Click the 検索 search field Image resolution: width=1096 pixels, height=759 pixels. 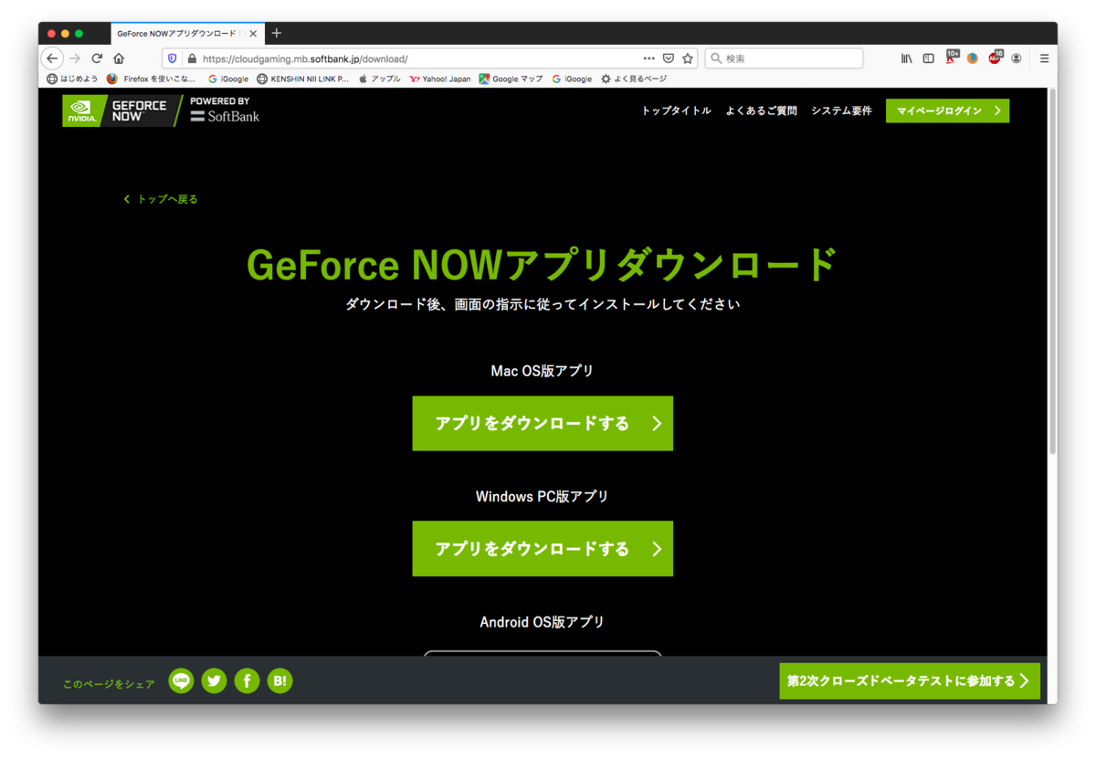[x=784, y=58]
